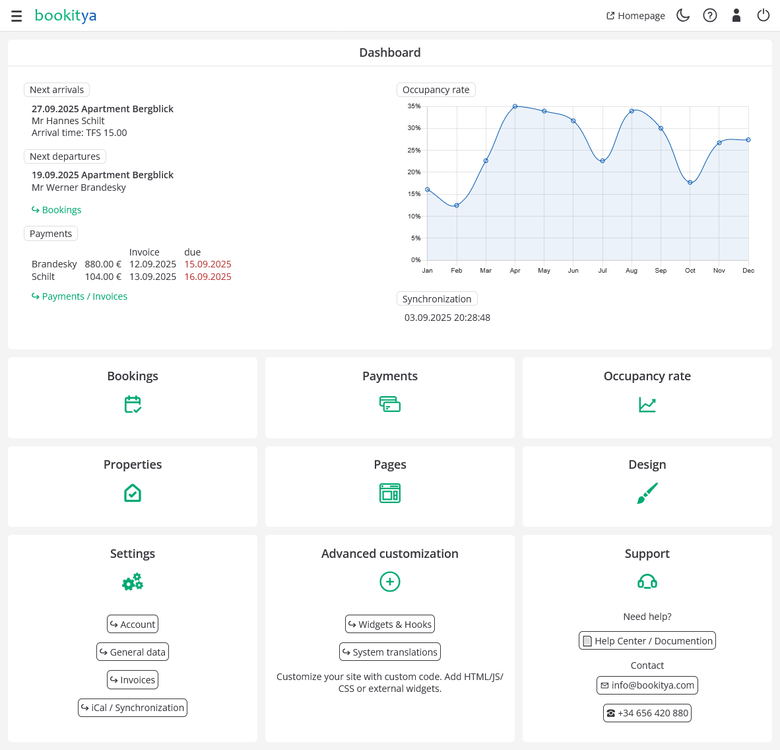This screenshot has width=780, height=750.
Task: Click the Account settings button
Action: pyautogui.click(x=133, y=625)
